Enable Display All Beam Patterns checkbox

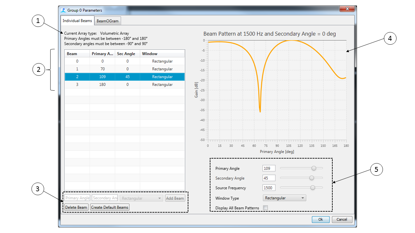[266, 208]
